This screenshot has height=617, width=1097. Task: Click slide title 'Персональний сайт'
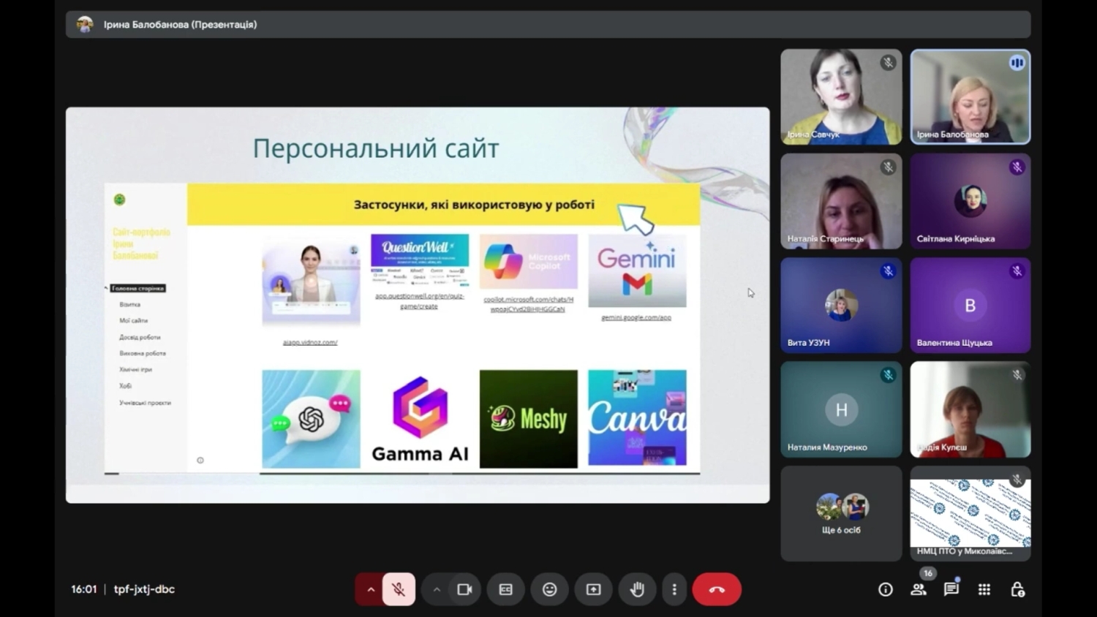click(376, 148)
